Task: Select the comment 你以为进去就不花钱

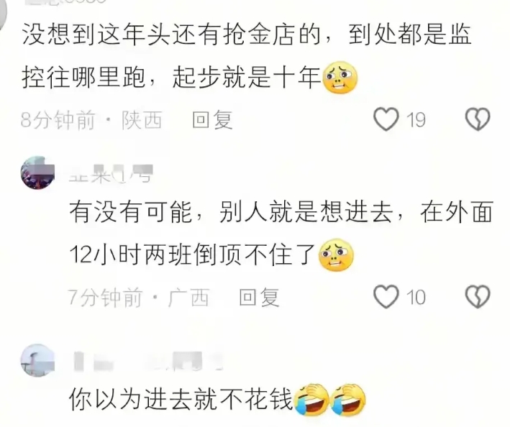Action: 217,400
